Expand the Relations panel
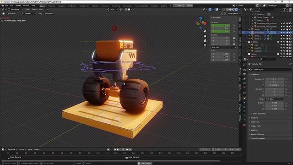293x165 pixels. [x=254, y=118]
